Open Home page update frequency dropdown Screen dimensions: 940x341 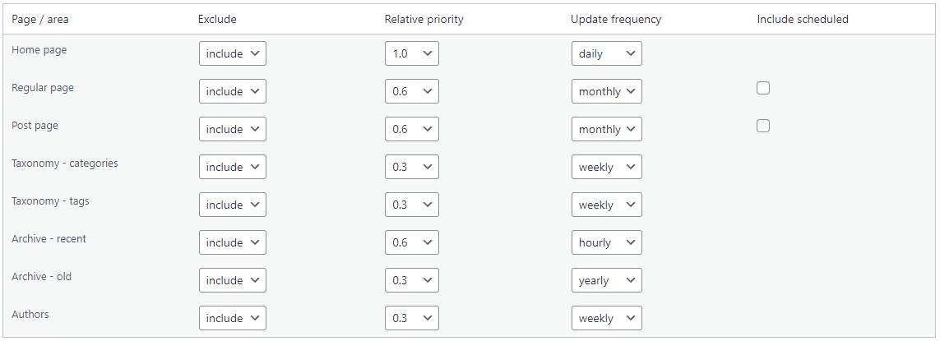tap(606, 54)
